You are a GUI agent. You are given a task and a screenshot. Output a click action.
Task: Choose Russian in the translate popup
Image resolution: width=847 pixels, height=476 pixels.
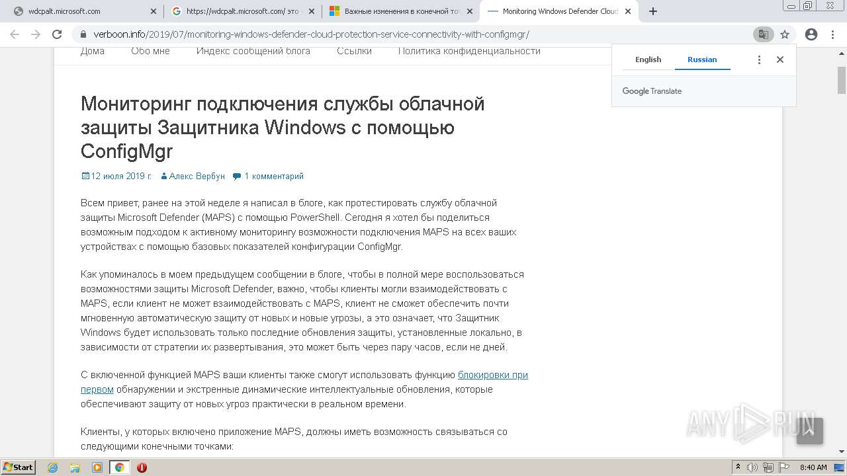702,59
